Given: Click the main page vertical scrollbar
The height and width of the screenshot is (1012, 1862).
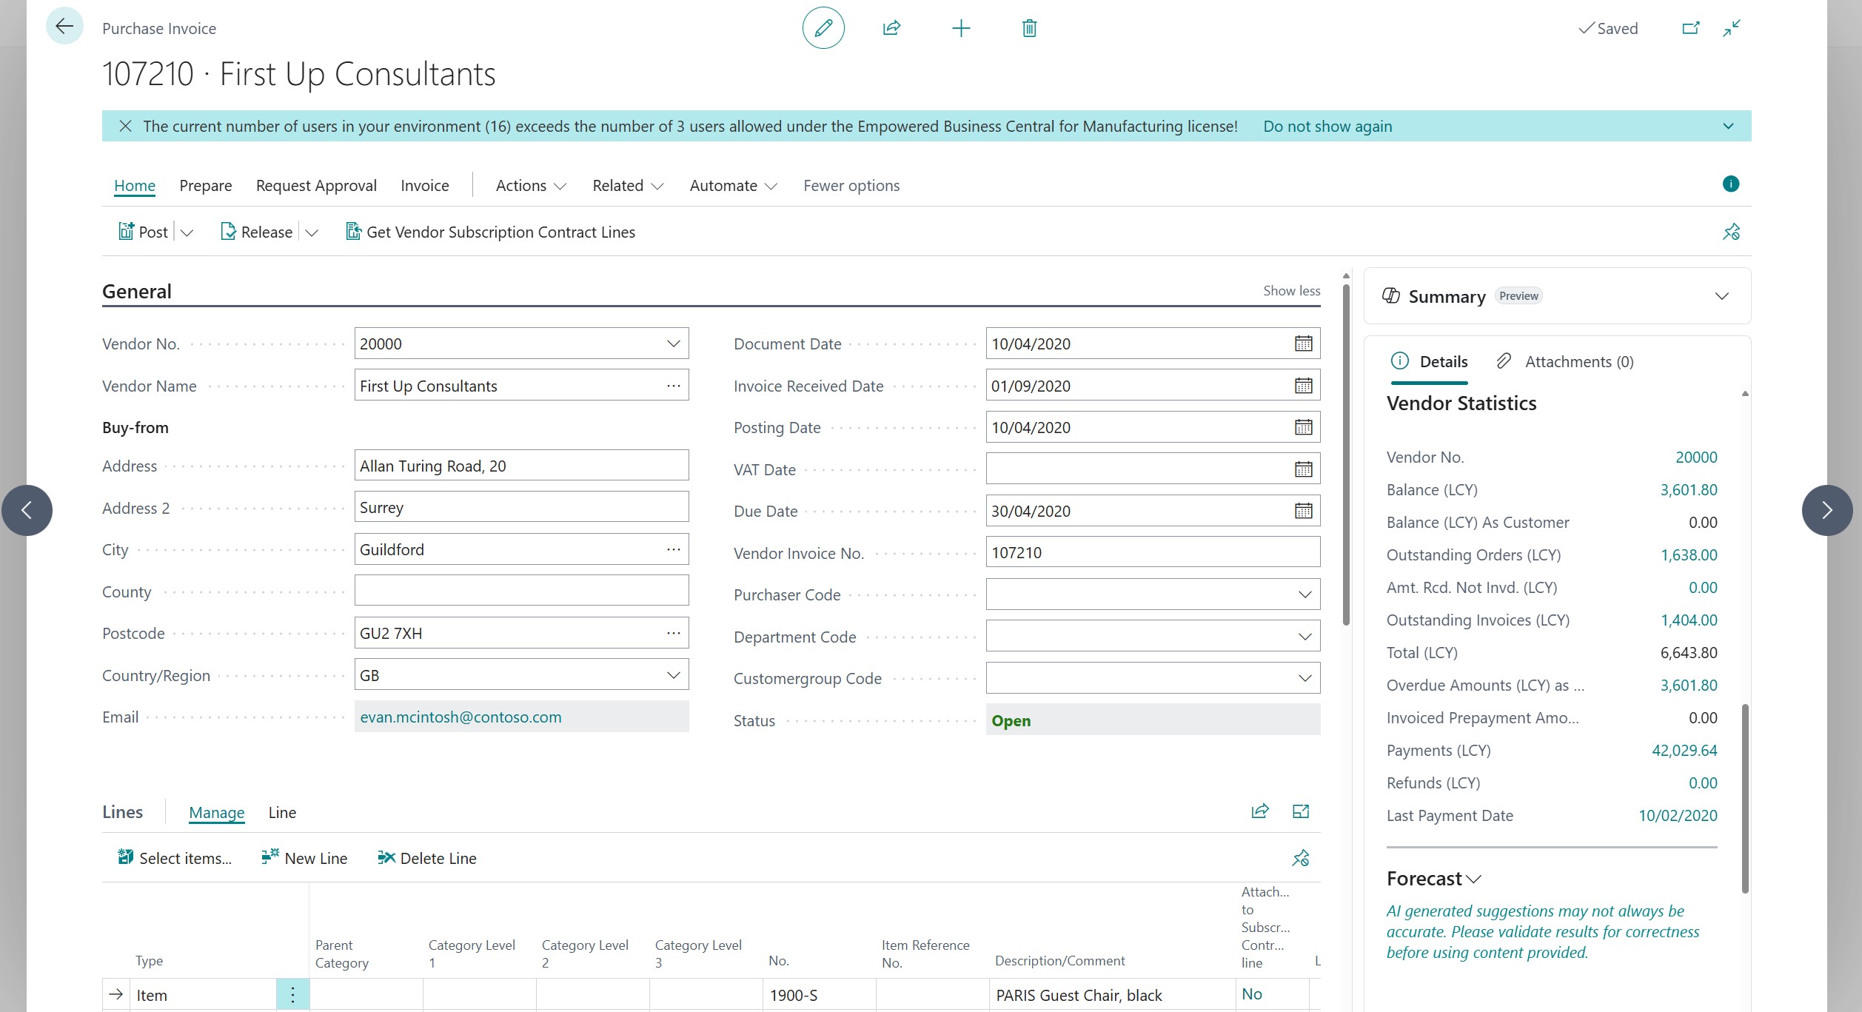Looking at the screenshot, I should (x=1346, y=455).
